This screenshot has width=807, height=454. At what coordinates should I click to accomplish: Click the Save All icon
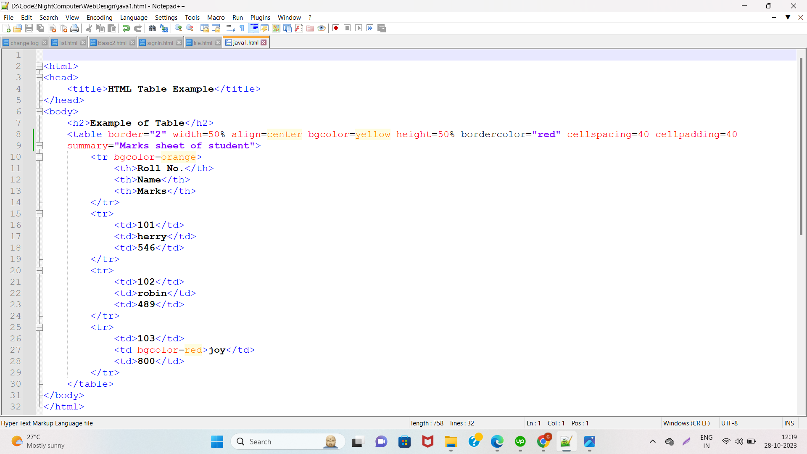[40, 28]
